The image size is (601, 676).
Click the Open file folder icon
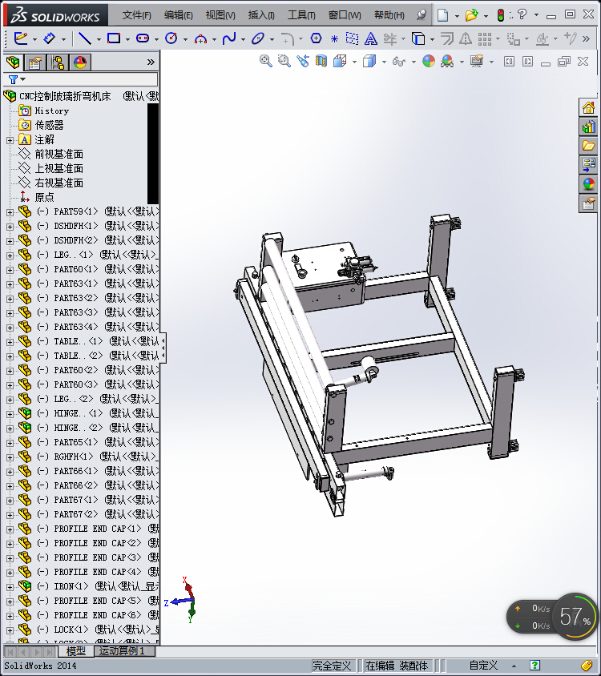[x=471, y=15]
